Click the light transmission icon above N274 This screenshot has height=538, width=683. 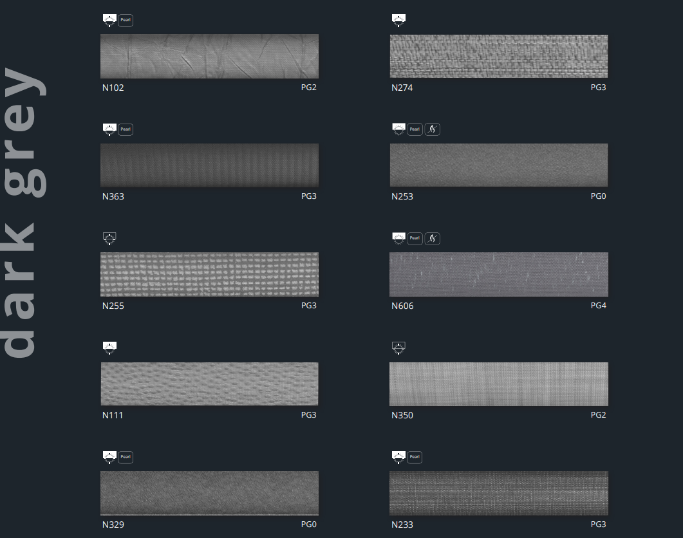pyautogui.click(x=398, y=21)
